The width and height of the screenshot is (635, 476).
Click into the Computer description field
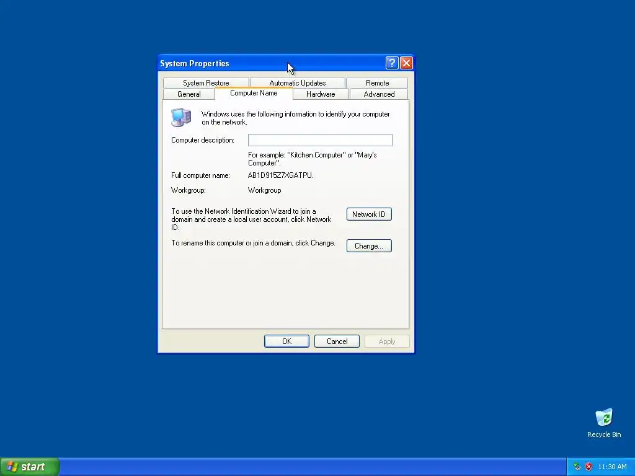point(320,140)
